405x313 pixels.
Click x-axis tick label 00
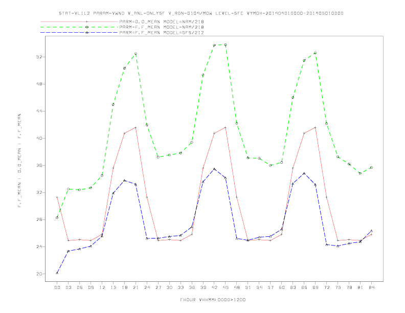coord(57,287)
